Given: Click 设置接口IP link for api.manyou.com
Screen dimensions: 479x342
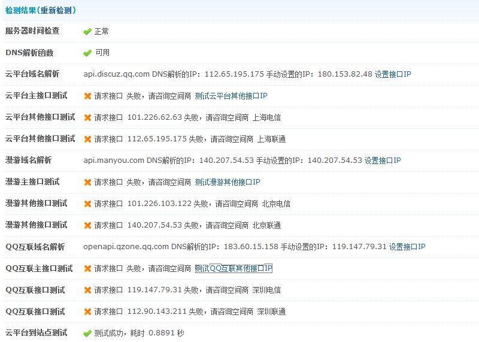Looking at the screenshot, I should pyautogui.click(x=383, y=161).
